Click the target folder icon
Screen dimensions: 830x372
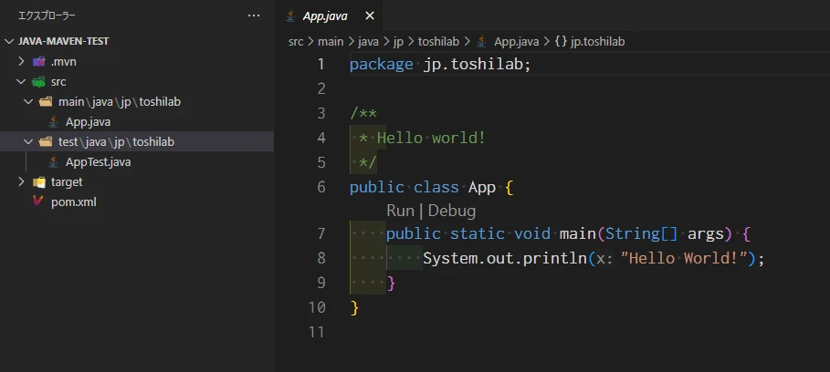click(x=38, y=182)
